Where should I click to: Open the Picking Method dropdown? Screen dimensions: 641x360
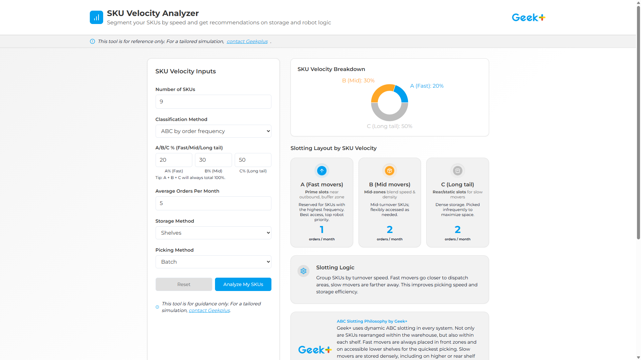(x=213, y=262)
